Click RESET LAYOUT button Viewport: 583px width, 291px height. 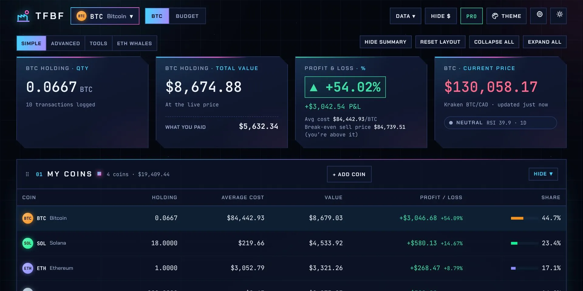tap(440, 42)
